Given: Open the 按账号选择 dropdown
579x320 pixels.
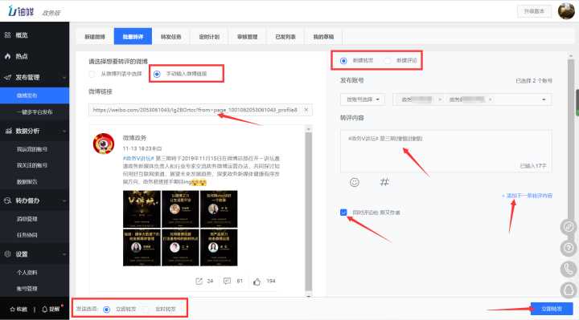Looking at the screenshot, I should 363,99.
